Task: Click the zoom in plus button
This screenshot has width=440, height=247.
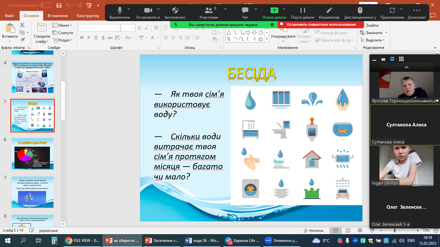Action: (418, 231)
